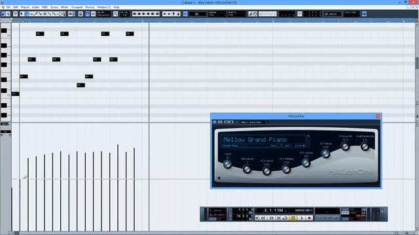Open the Edit menu

[x=16, y=7]
